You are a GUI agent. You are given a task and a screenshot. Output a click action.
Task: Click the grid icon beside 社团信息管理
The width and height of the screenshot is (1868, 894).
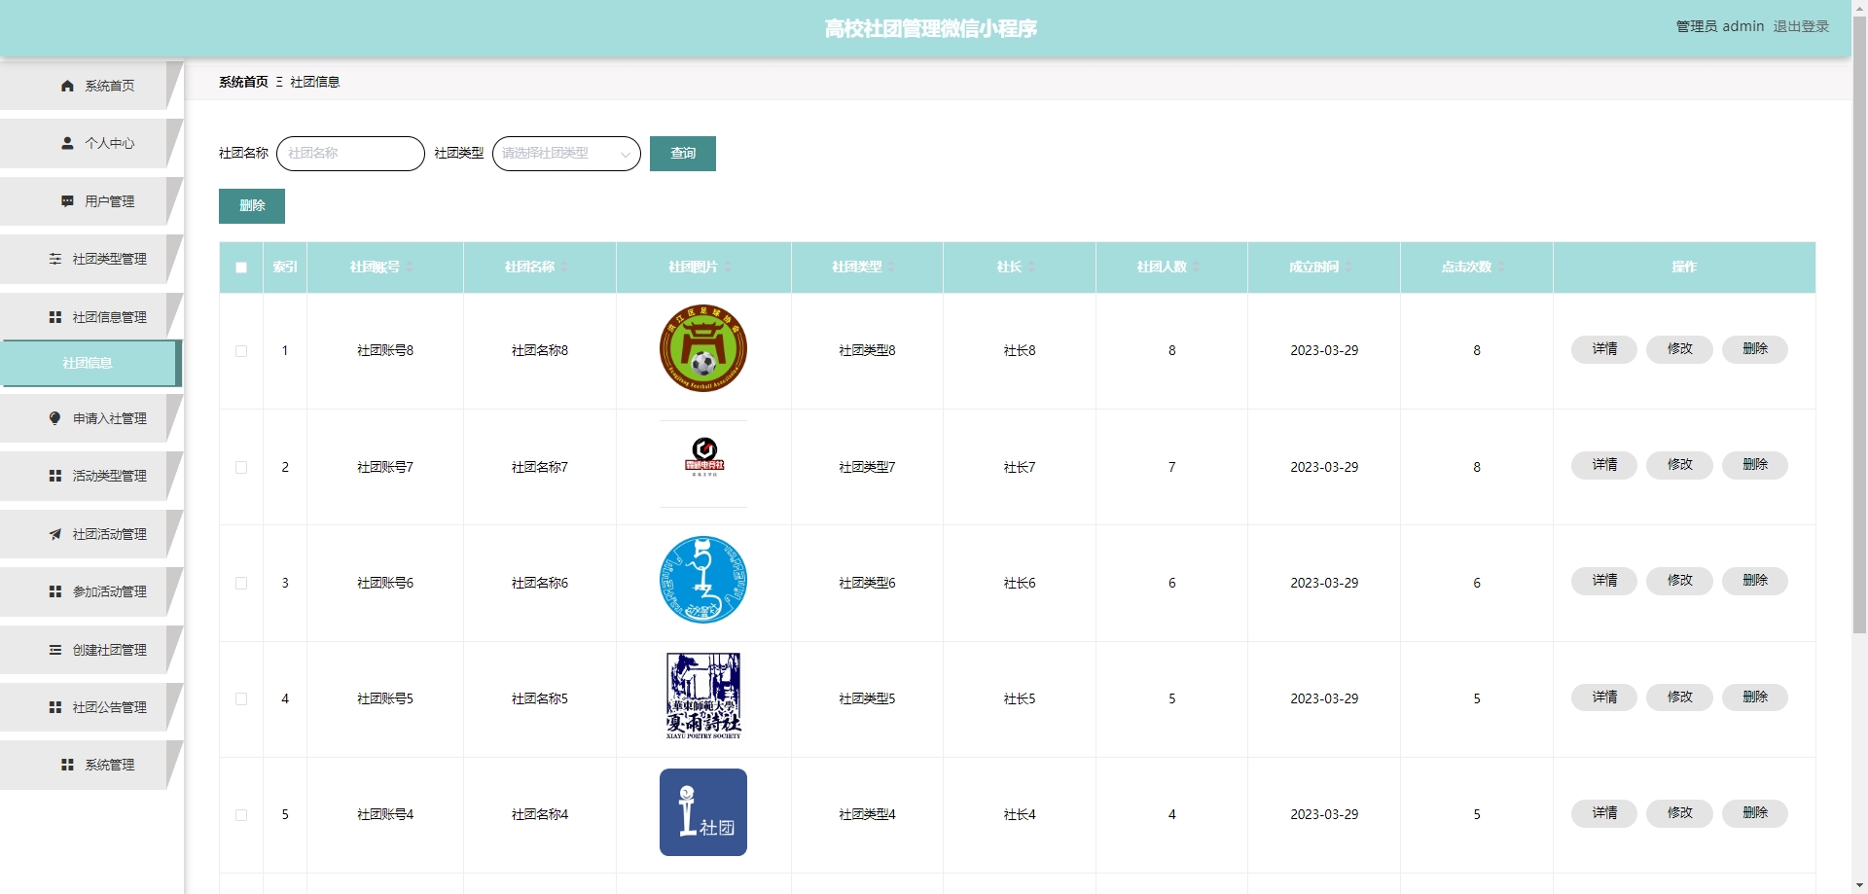click(x=55, y=317)
